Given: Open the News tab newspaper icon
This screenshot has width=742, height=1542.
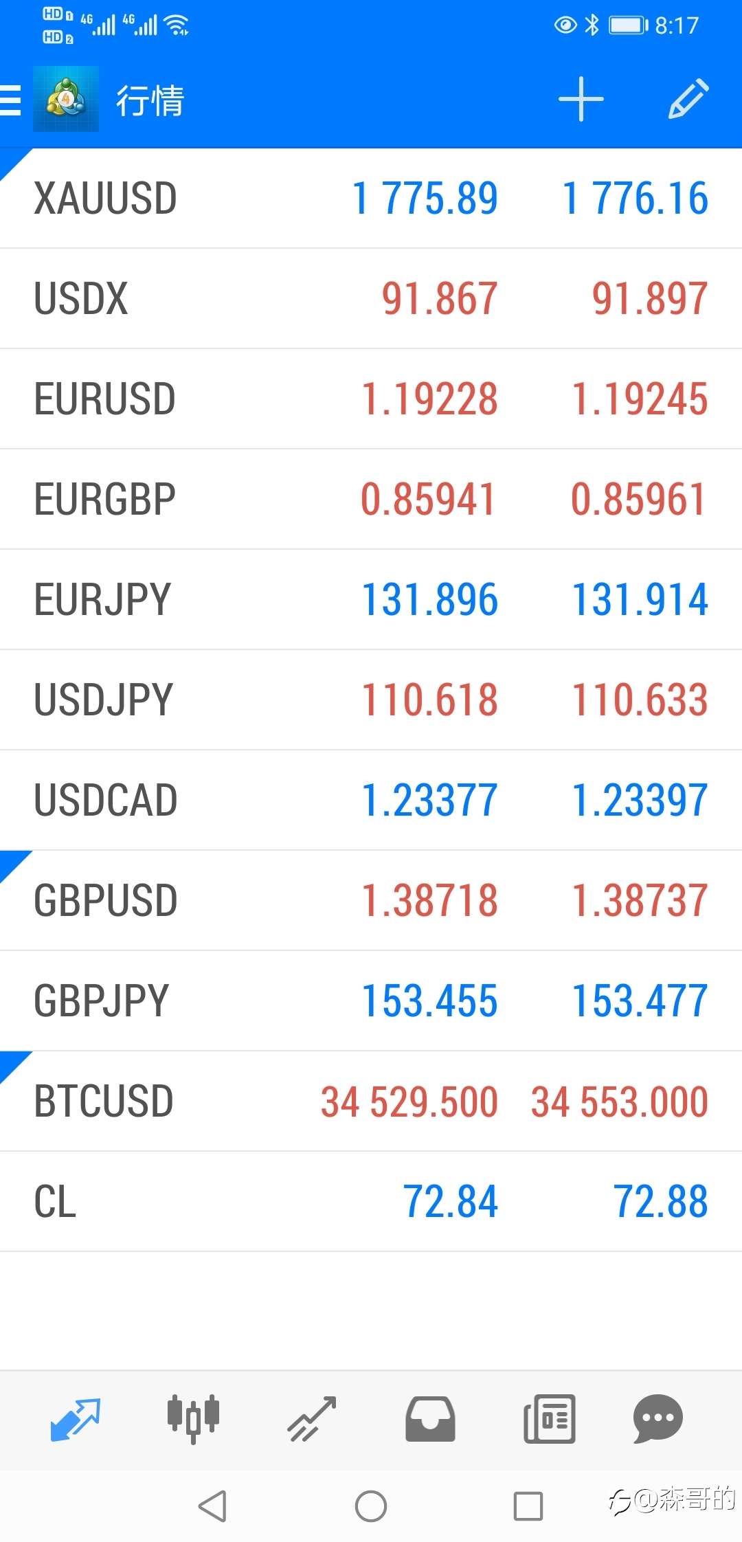Looking at the screenshot, I should [x=550, y=1419].
